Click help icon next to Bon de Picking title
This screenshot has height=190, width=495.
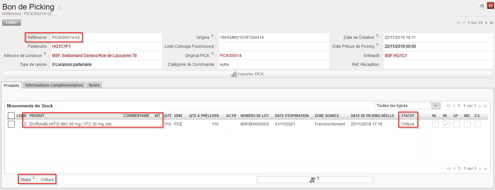pos(59,7)
